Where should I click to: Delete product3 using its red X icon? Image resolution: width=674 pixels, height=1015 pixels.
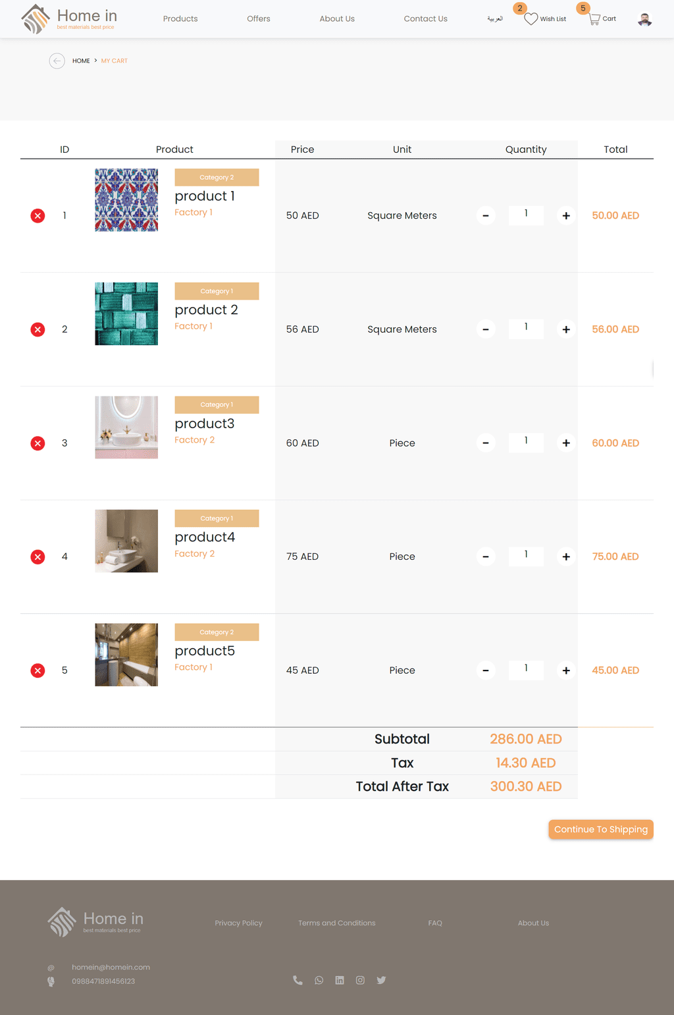tap(38, 443)
